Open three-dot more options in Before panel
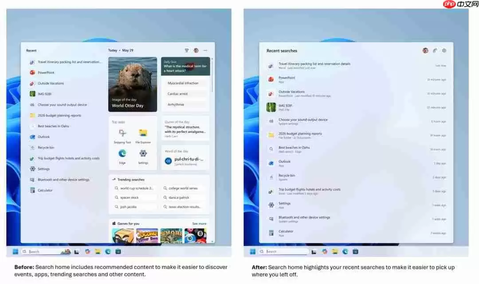Screen dimensions: 479x284 [x=205, y=50]
